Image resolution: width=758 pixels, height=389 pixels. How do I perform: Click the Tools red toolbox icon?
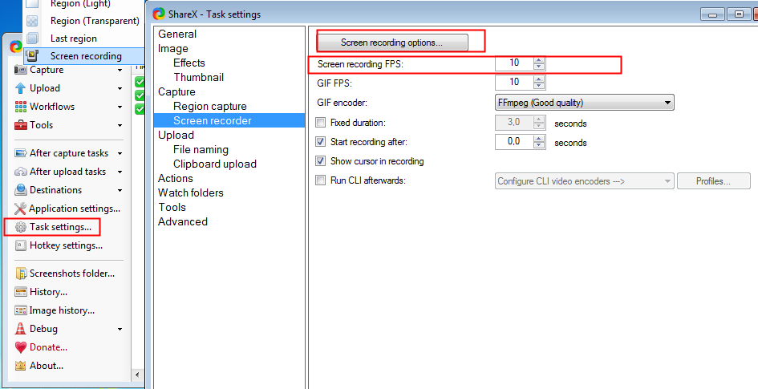[x=20, y=125]
